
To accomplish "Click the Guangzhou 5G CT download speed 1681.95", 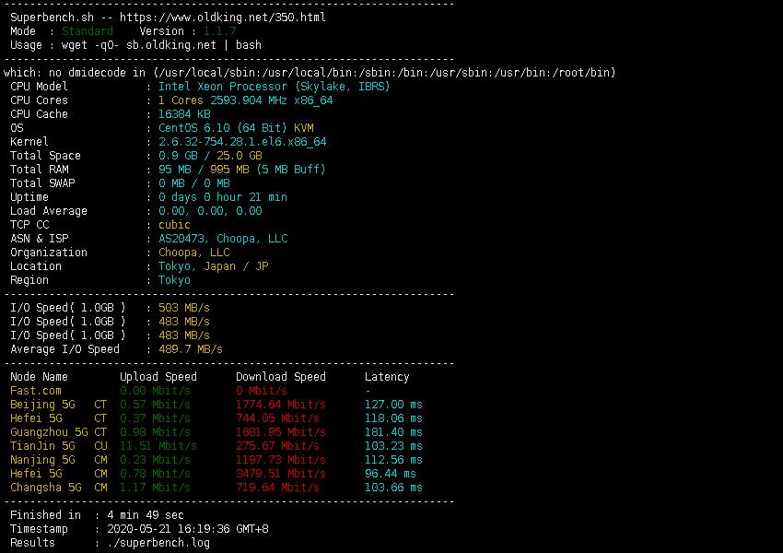I will [280, 432].
